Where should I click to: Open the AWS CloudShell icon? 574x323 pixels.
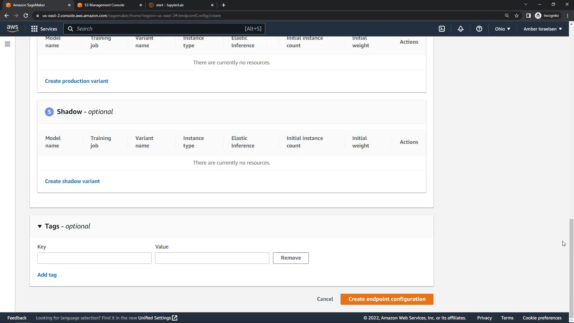pyautogui.click(x=442, y=29)
